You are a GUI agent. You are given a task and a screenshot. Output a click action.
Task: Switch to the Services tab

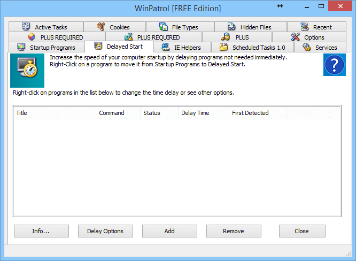pyautogui.click(x=320, y=47)
